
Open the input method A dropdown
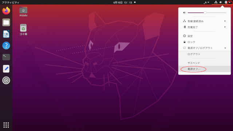(x=206, y=3)
